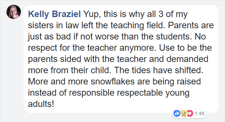Click the word 'respectable' in the comment
225x122 pixels.
(x=140, y=93)
